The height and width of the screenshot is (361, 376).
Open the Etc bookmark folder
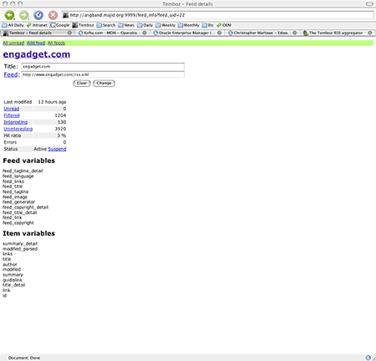[208, 25]
